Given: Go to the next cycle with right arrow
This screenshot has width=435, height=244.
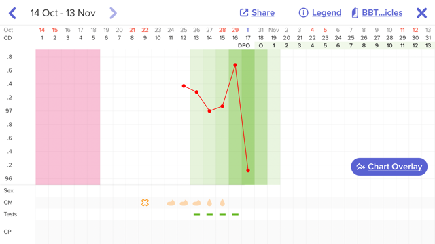Looking at the screenshot, I should pyautogui.click(x=114, y=13).
